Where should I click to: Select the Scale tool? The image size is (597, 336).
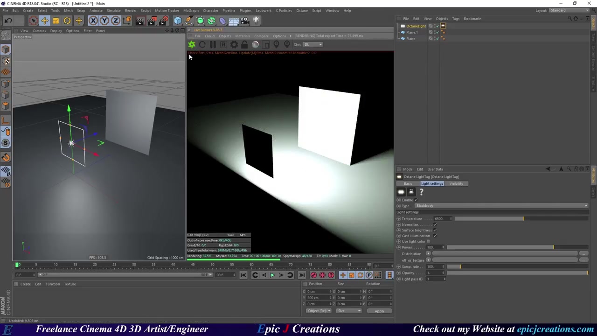pyautogui.click(x=56, y=20)
